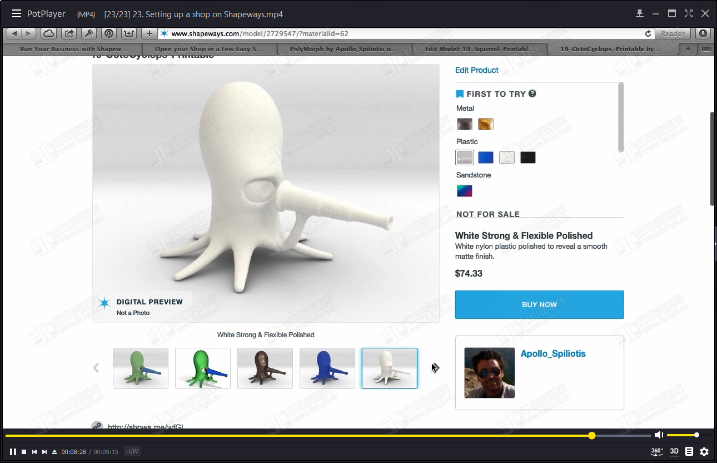The image size is (717, 463).
Task: Switch to 19-OctoCyclops-Printable tab
Action: point(610,49)
